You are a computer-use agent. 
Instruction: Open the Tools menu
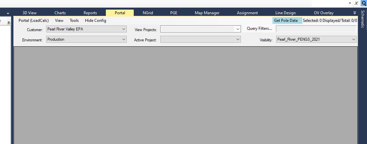pyautogui.click(x=74, y=21)
